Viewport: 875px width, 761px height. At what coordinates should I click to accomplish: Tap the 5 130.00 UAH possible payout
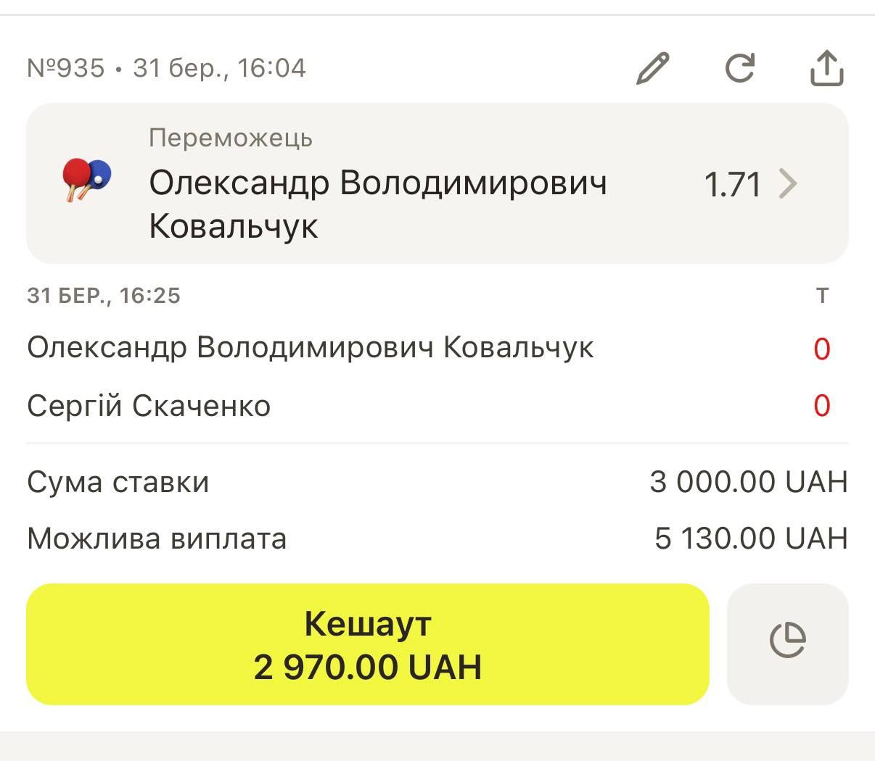pyautogui.click(x=750, y=538)
